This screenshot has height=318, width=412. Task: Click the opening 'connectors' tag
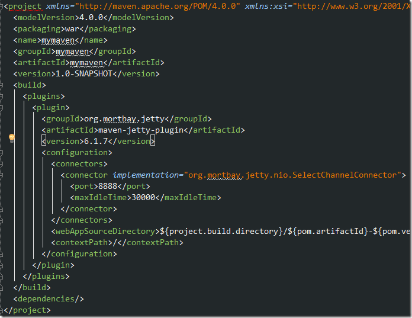click(x=79, y=164)
